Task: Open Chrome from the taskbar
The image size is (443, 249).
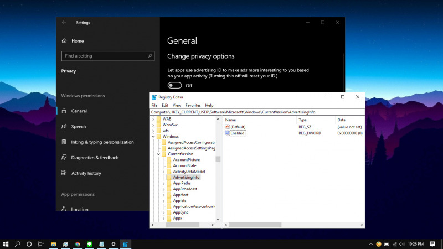Action: pyautogui.click(x=78, y=244)
